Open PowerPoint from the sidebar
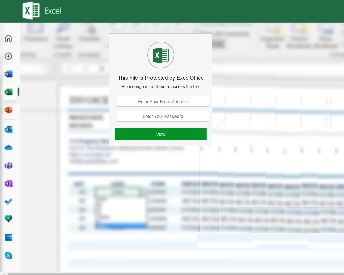344x275 pixels. pos(9,110)
